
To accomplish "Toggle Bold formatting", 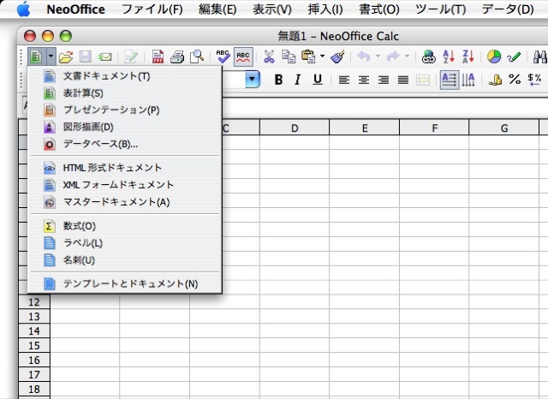I will tap(278, 80).
